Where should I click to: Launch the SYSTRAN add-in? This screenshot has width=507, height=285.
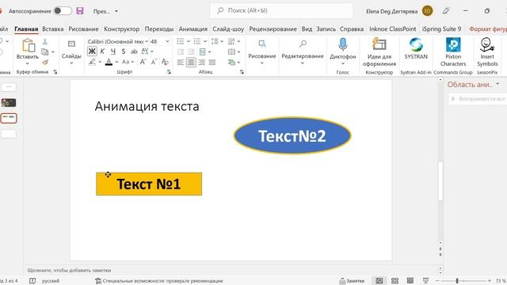pyautogui.click(x=416, y=48)
